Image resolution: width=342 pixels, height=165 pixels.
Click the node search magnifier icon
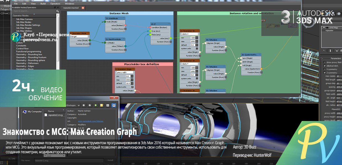click(x=58, y=11)
